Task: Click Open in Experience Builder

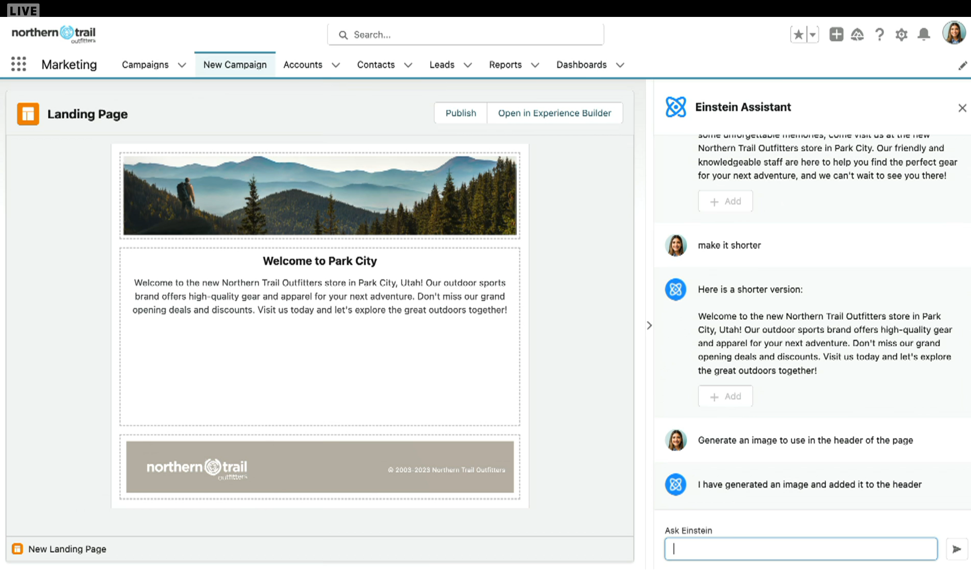Action: click(554, 113)
